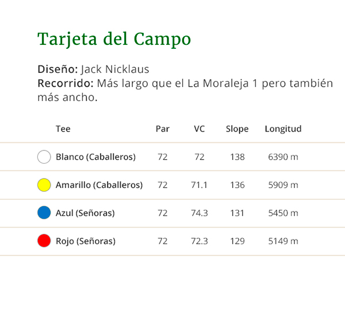The width and height of the screenshot is (345, 317).
Task: Click the yellow Amarillo tee circle
Action: tap(44, 185)
